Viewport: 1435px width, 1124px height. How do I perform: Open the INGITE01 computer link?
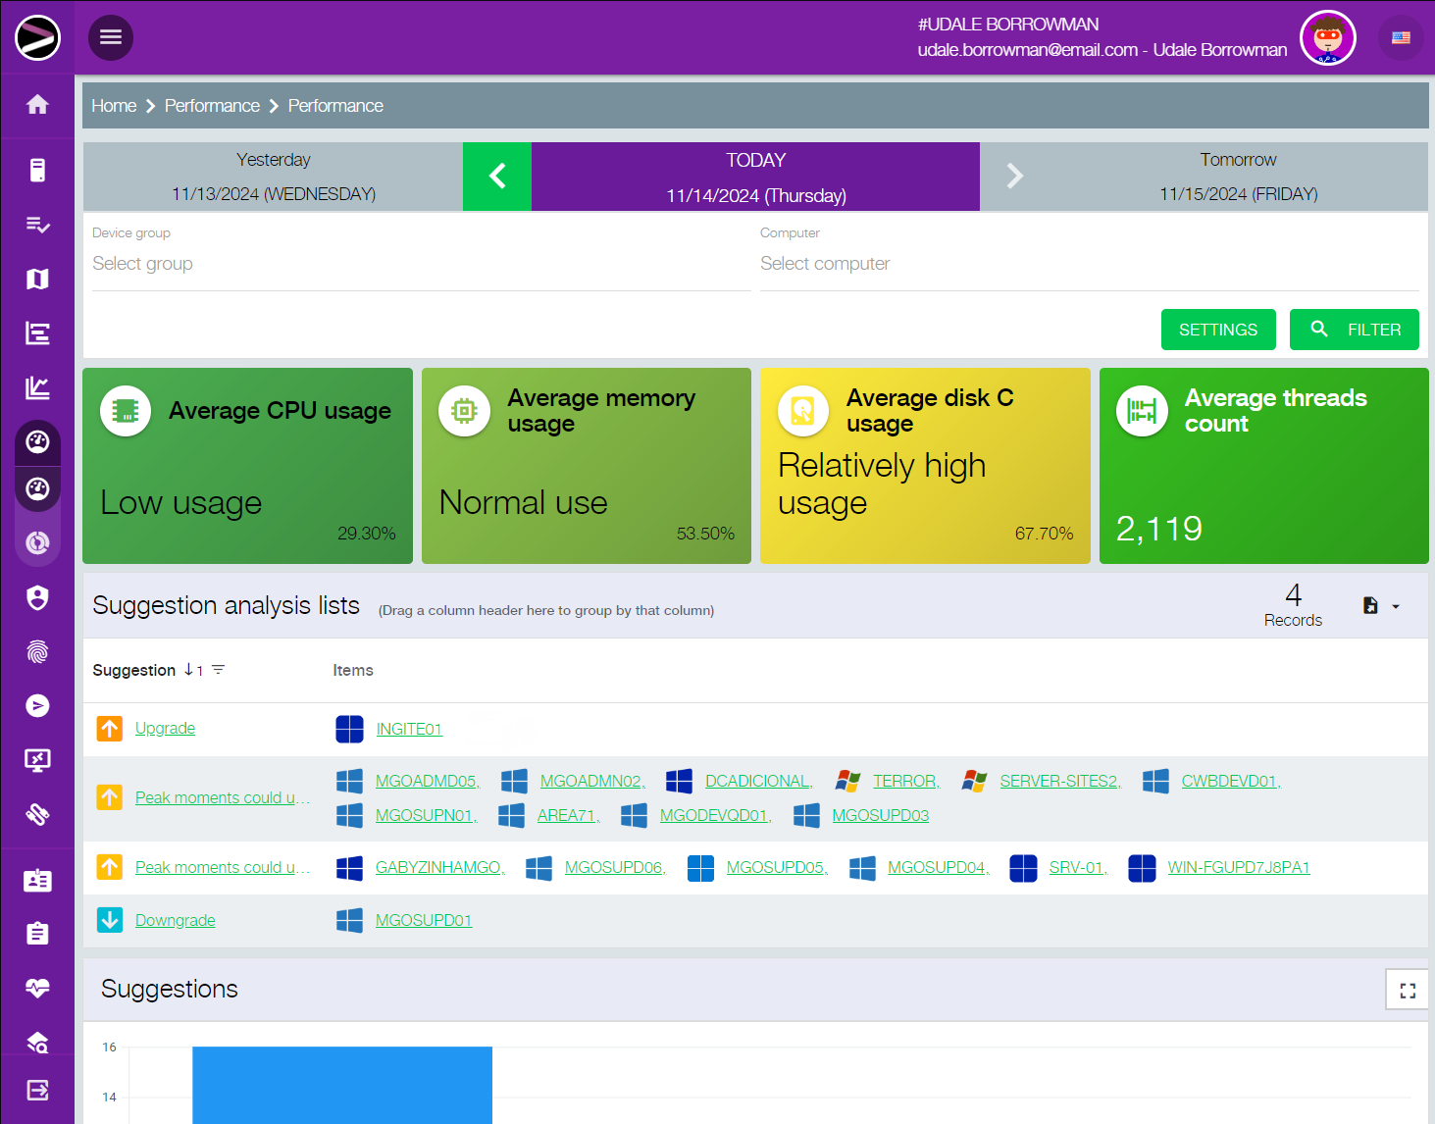[409, 730]
